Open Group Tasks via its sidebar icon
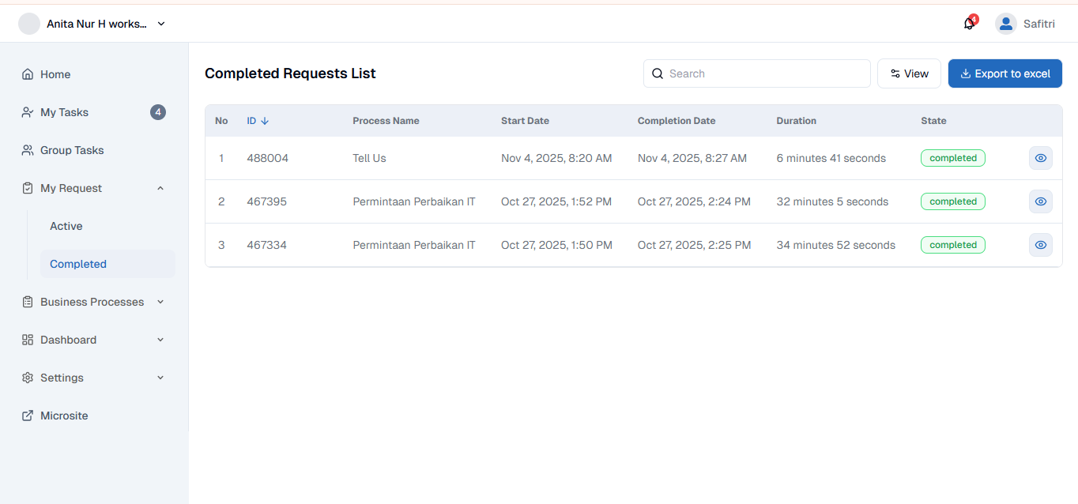 pyautogui.click(x=28, y=149)
